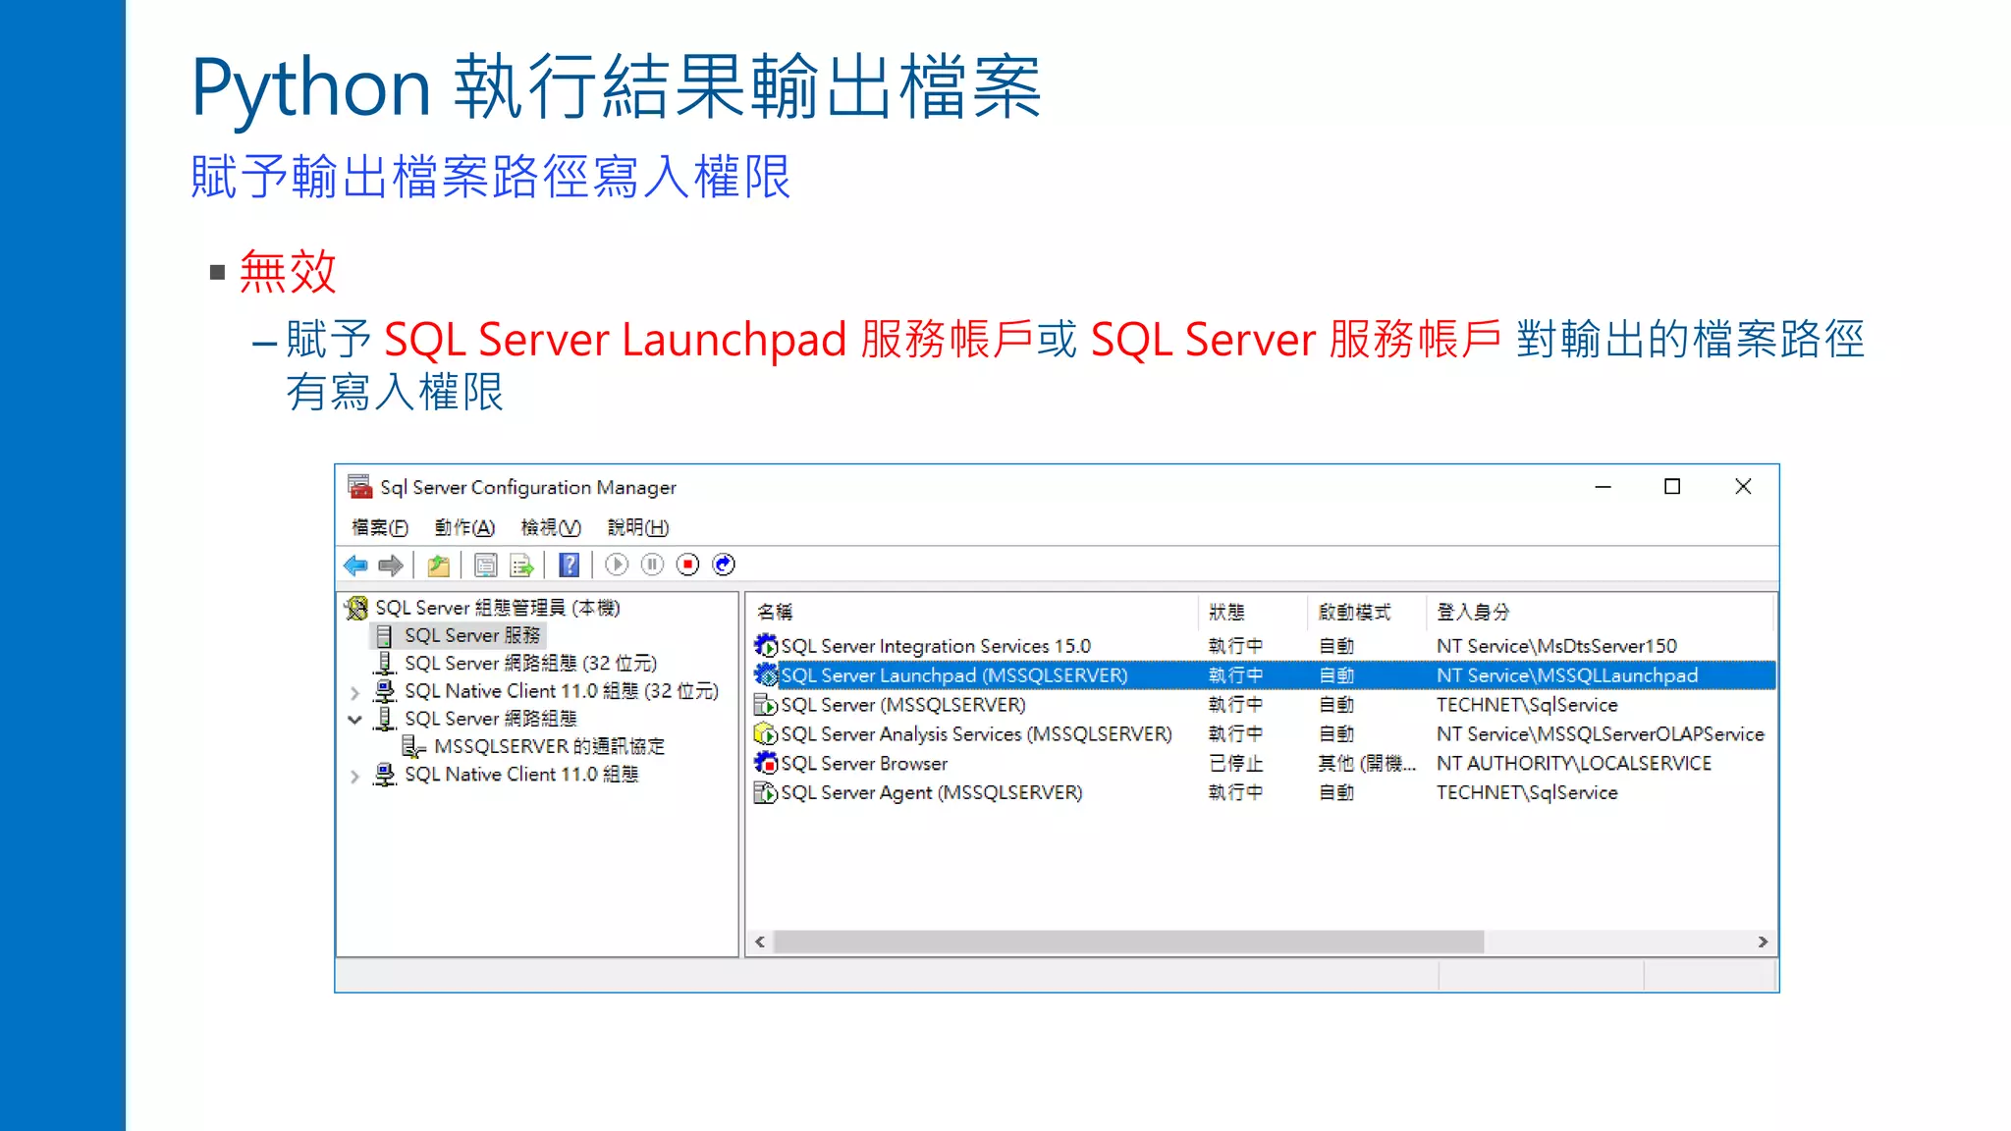Open the 檢視(V) menu

click(x=551, y=528)
